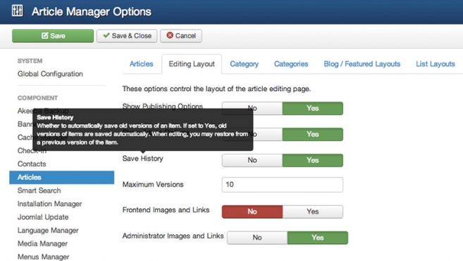463x261 pixels.
Task: Set Save History to Yes
Action: pyautogui.click(x=313, y=160)
